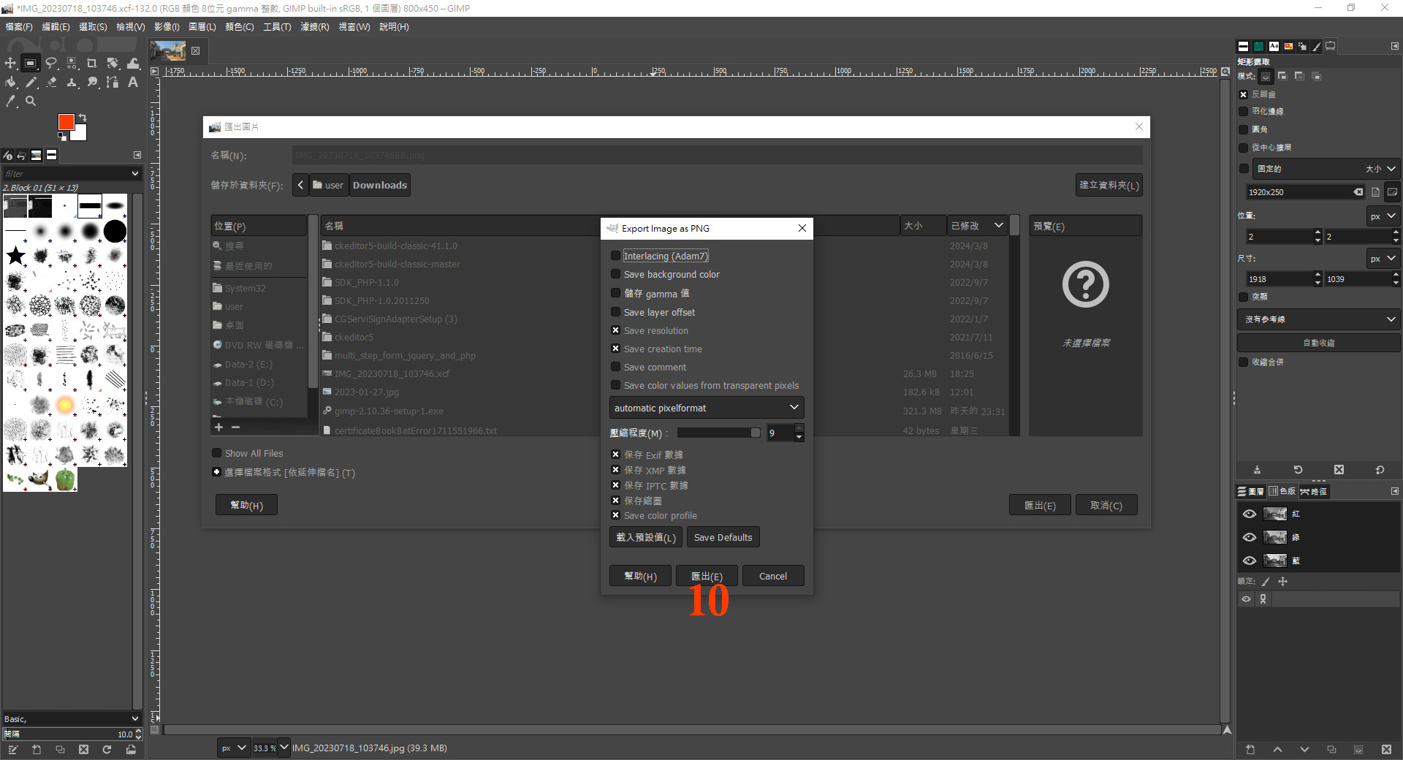Uncheck Save resolution option
1403x760 pixels.
pos(615,330)
